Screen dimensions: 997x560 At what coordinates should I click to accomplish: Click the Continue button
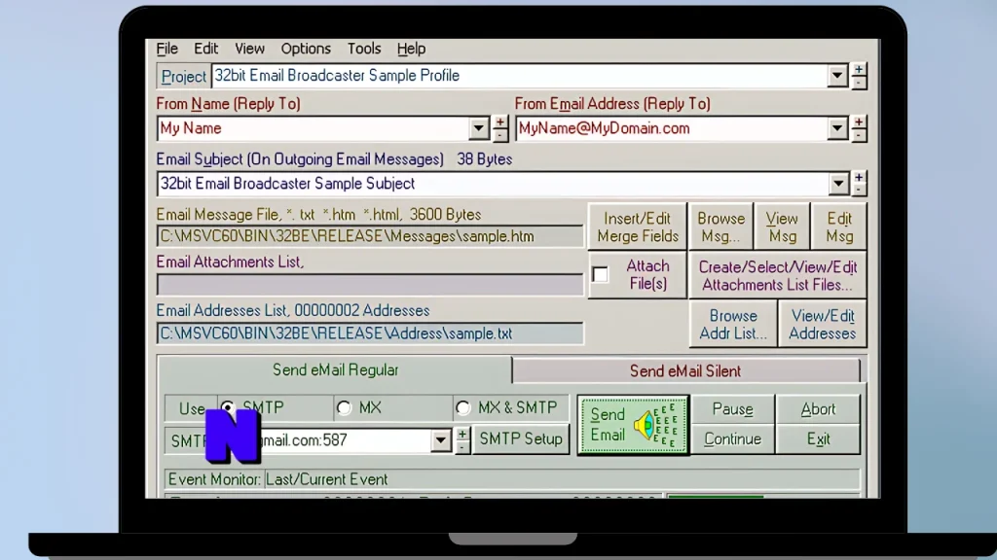tap(732, 439)
